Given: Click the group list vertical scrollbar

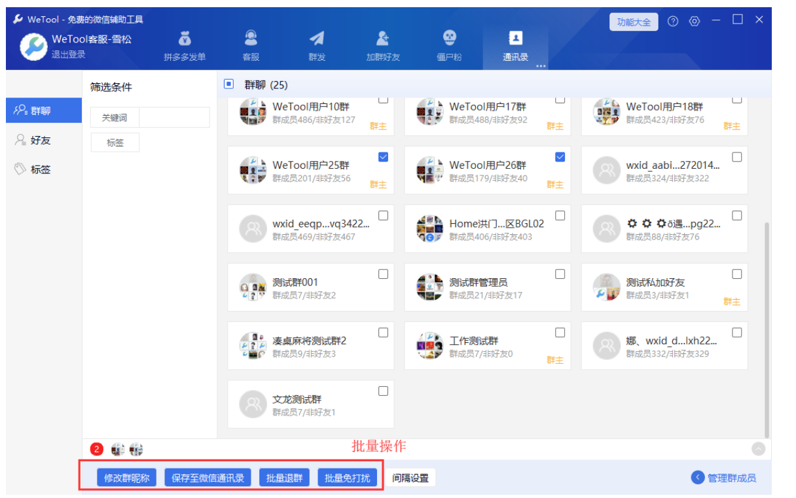Looking at the screenshot, I should coord(767,330).
